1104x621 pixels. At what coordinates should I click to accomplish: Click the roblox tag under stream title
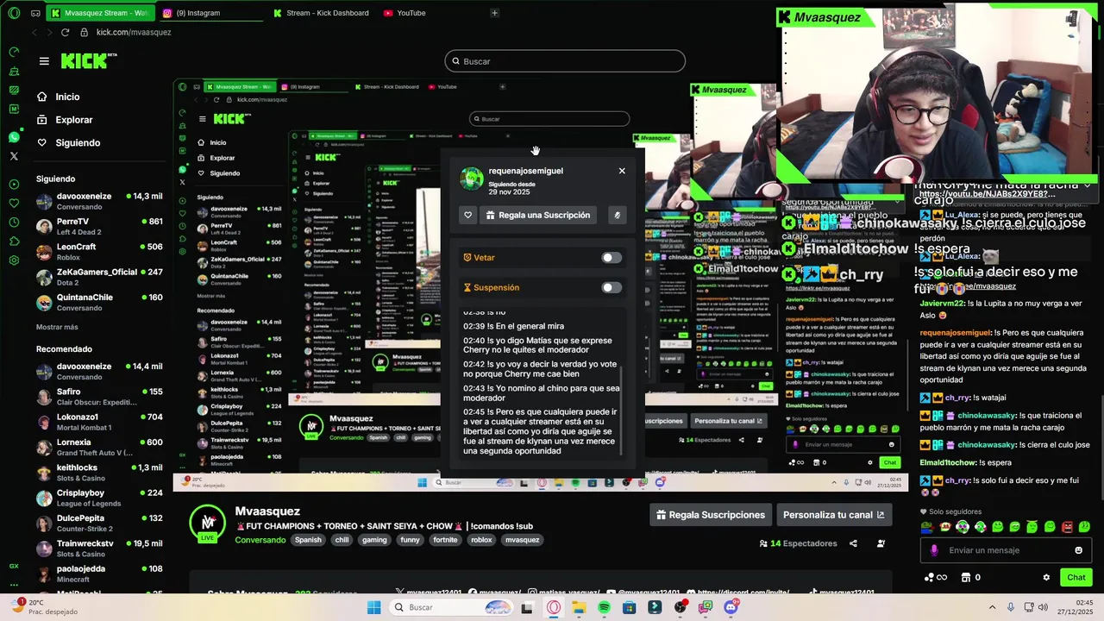[x=481, y=540]
